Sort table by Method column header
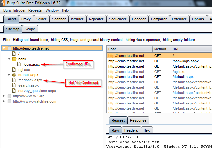The width and height of the screenshot is (212, 148). tap(161, 49)
